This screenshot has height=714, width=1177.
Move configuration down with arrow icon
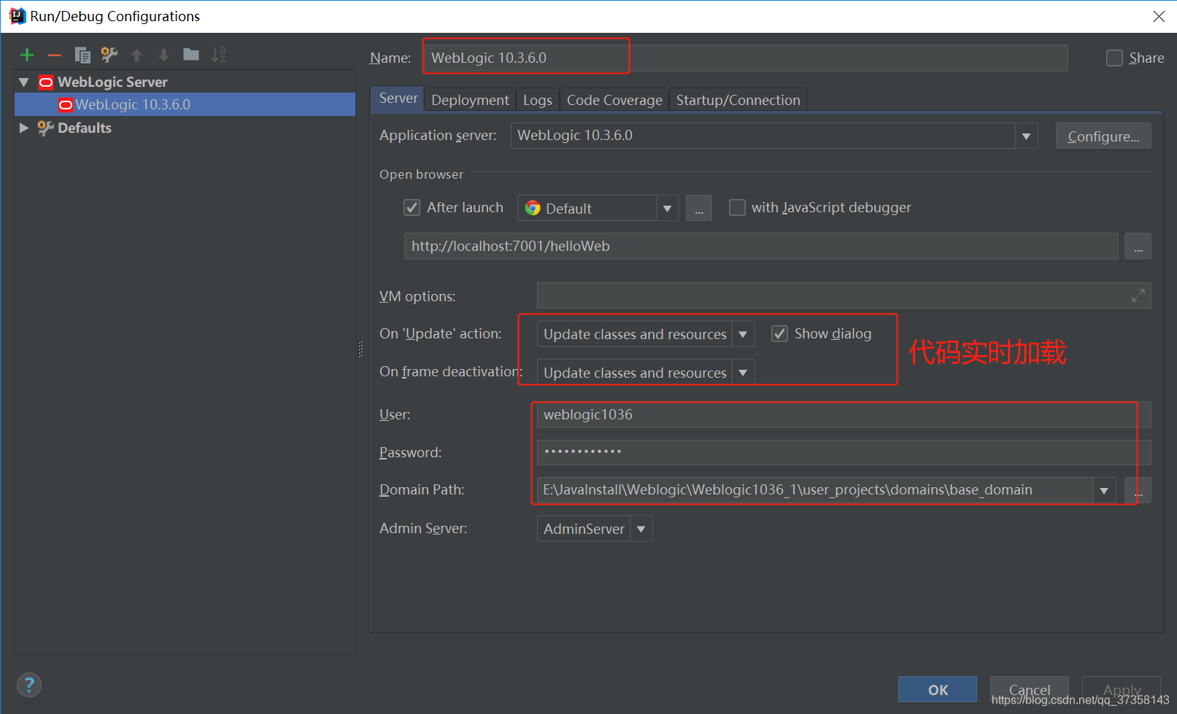[163, 55]
